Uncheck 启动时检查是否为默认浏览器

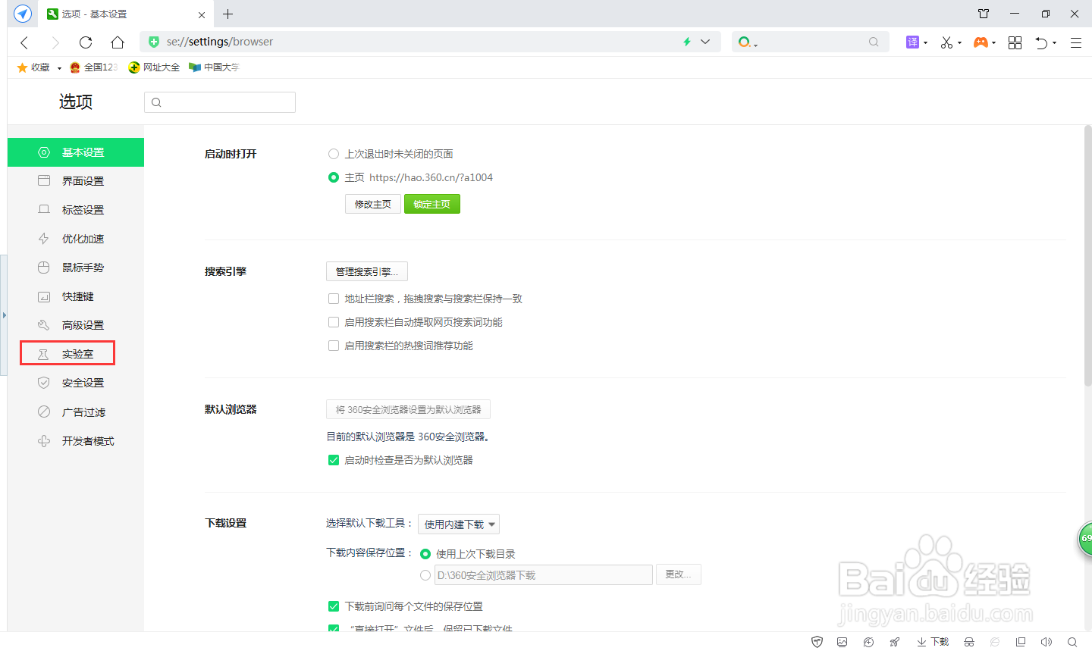[x=334, y=460]
